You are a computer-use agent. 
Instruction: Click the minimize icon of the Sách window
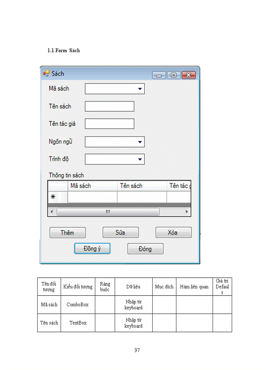(x=159, y=75)
